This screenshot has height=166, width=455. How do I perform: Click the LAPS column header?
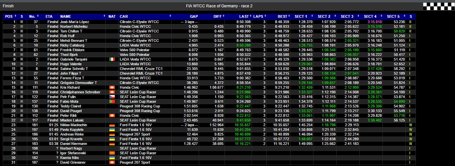258,16
